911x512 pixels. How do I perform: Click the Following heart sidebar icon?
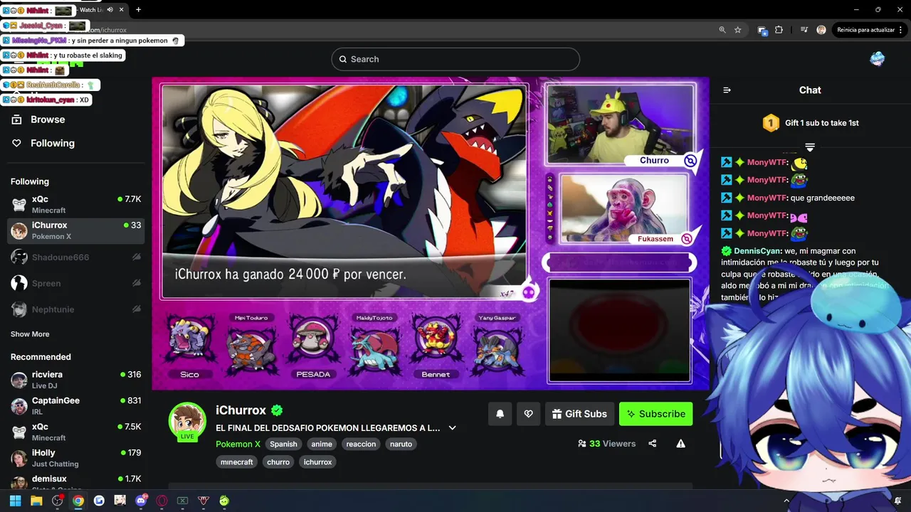(x=17, y=143)
